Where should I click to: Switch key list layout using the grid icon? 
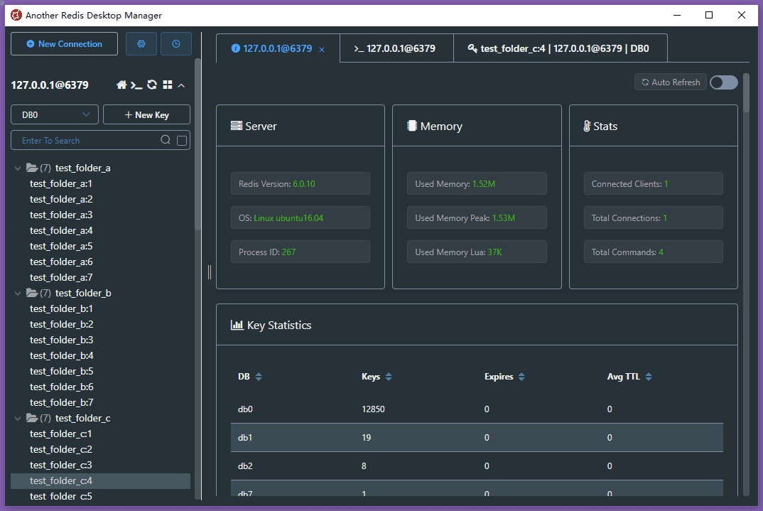coord(168,85)
